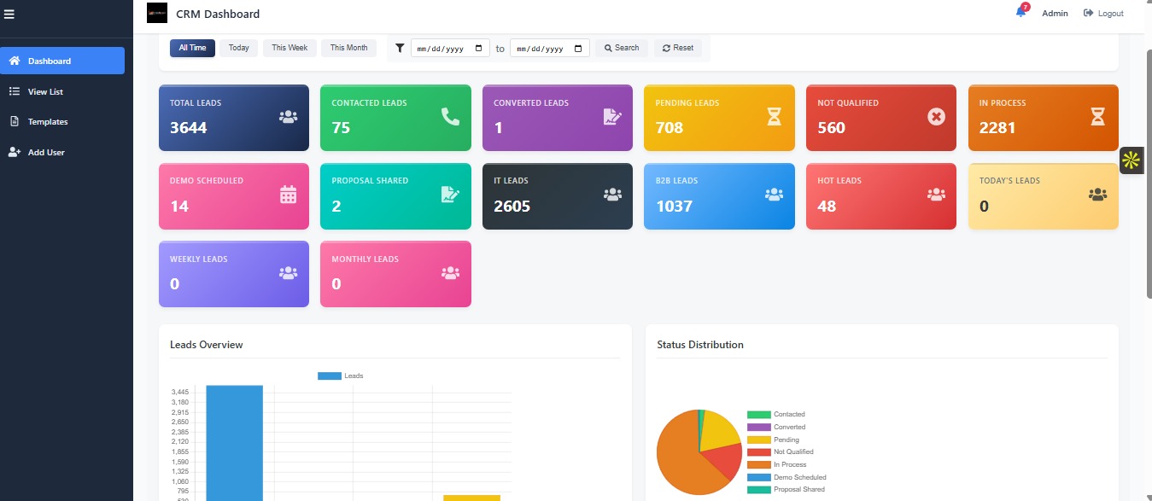Image resolution: width=1152 pixels, height=501 pixels.
Task: Click the people icon on Hot Leads card
Action: click(936, 195)
